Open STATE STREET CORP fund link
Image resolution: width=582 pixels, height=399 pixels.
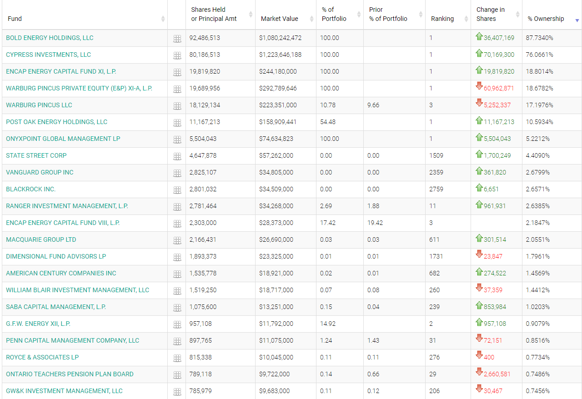[36, 155]
